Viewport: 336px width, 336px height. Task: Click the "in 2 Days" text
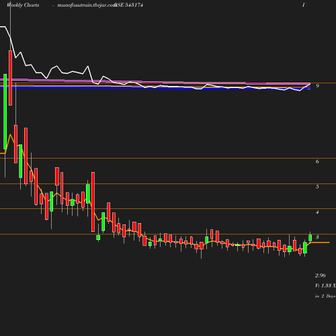tap(325, 296)
